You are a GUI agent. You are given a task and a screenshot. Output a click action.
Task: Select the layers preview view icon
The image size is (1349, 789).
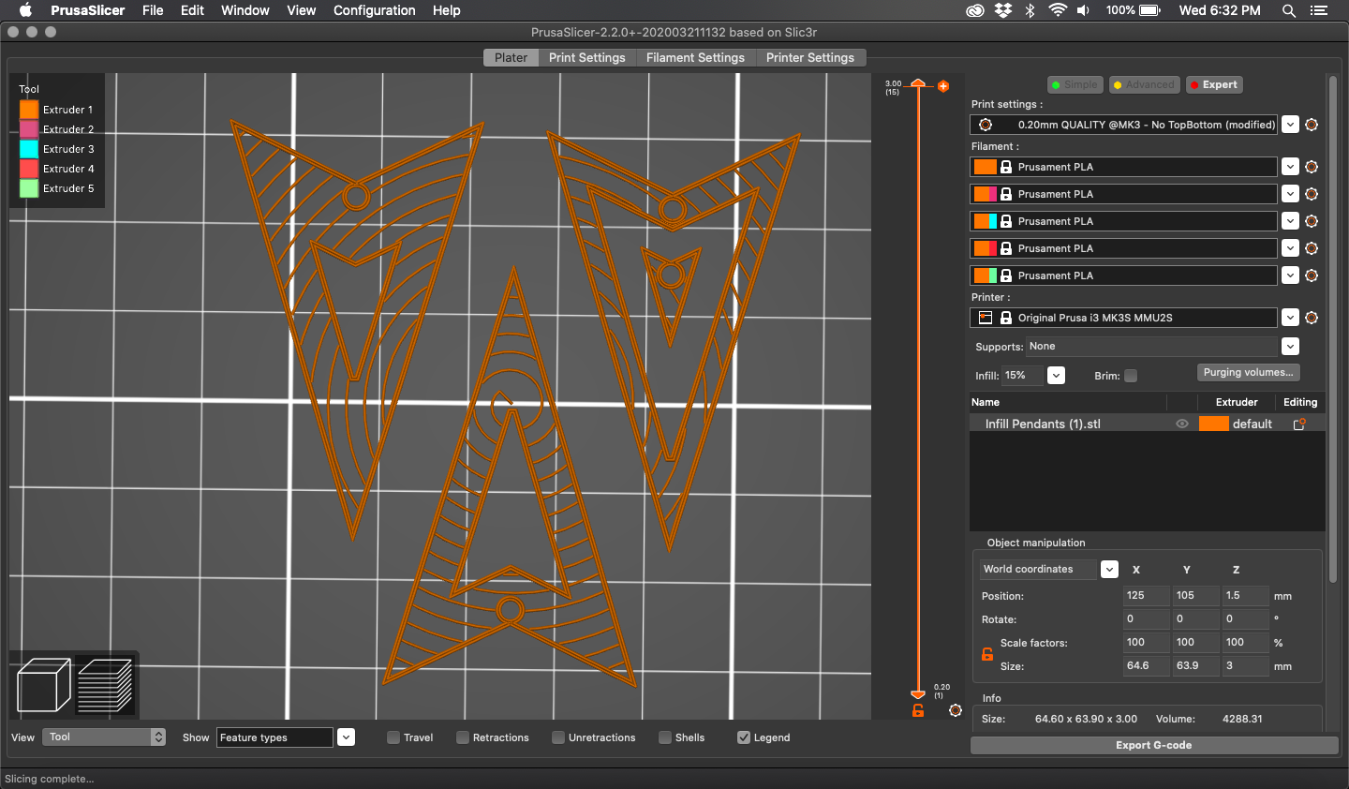pyautogui.click(x=105, y=685)
